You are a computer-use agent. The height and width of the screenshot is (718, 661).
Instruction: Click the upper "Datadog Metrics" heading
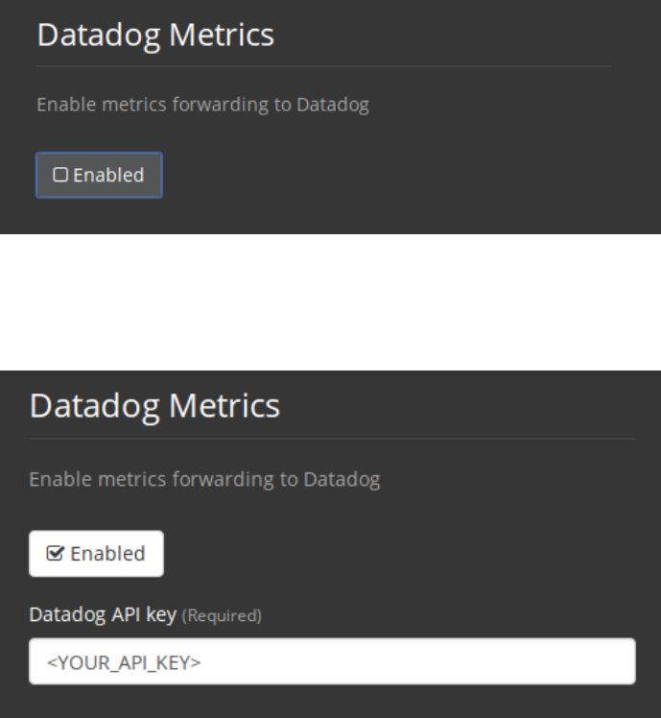pos(154,36)
